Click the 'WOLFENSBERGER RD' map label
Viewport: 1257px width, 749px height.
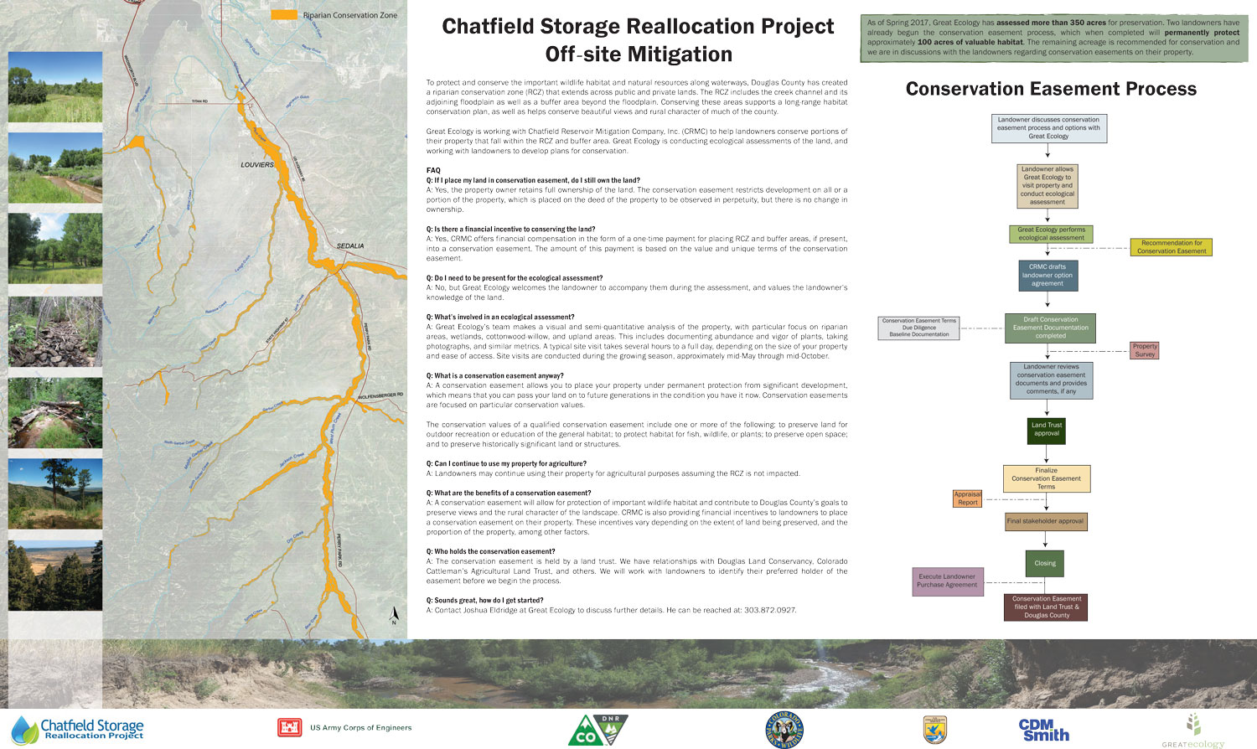380,395
